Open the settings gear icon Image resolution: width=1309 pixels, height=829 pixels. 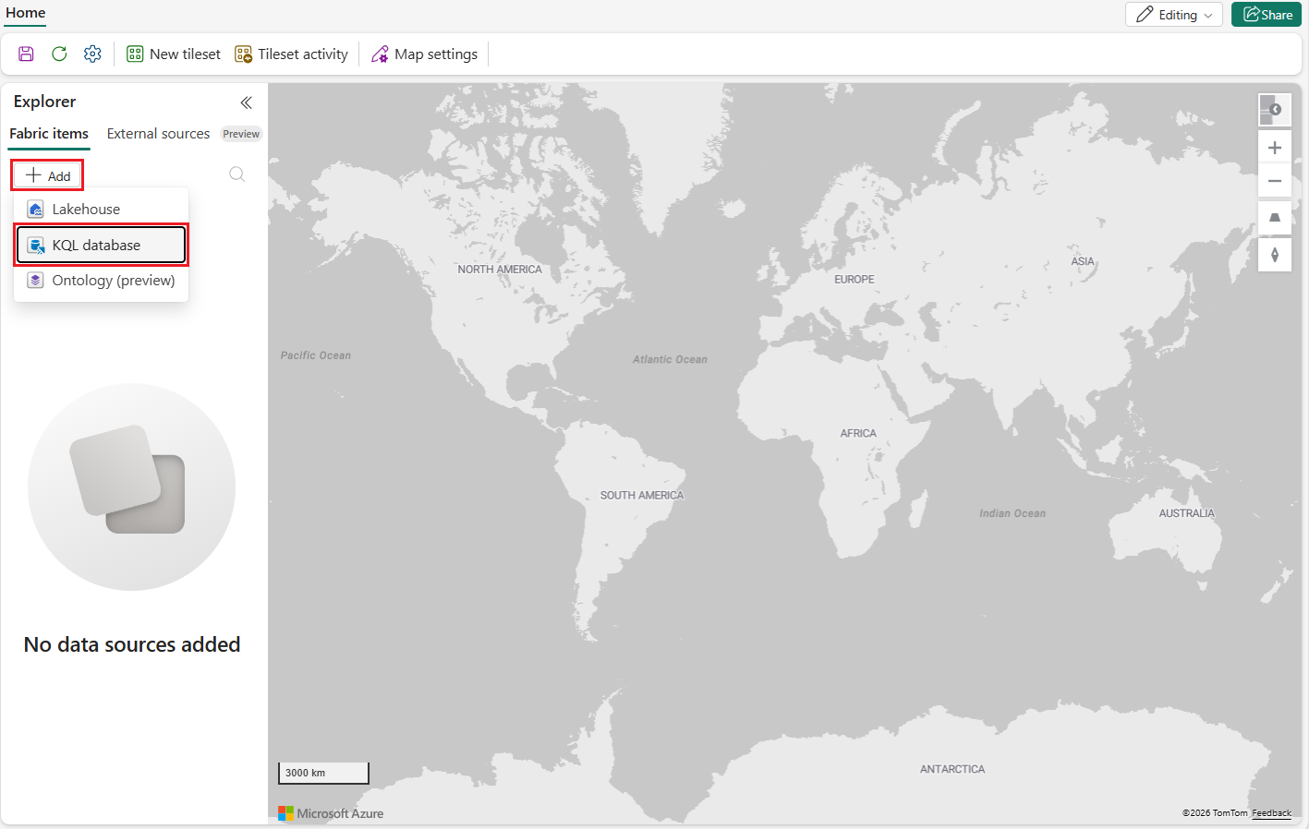[x=91, y=54]
